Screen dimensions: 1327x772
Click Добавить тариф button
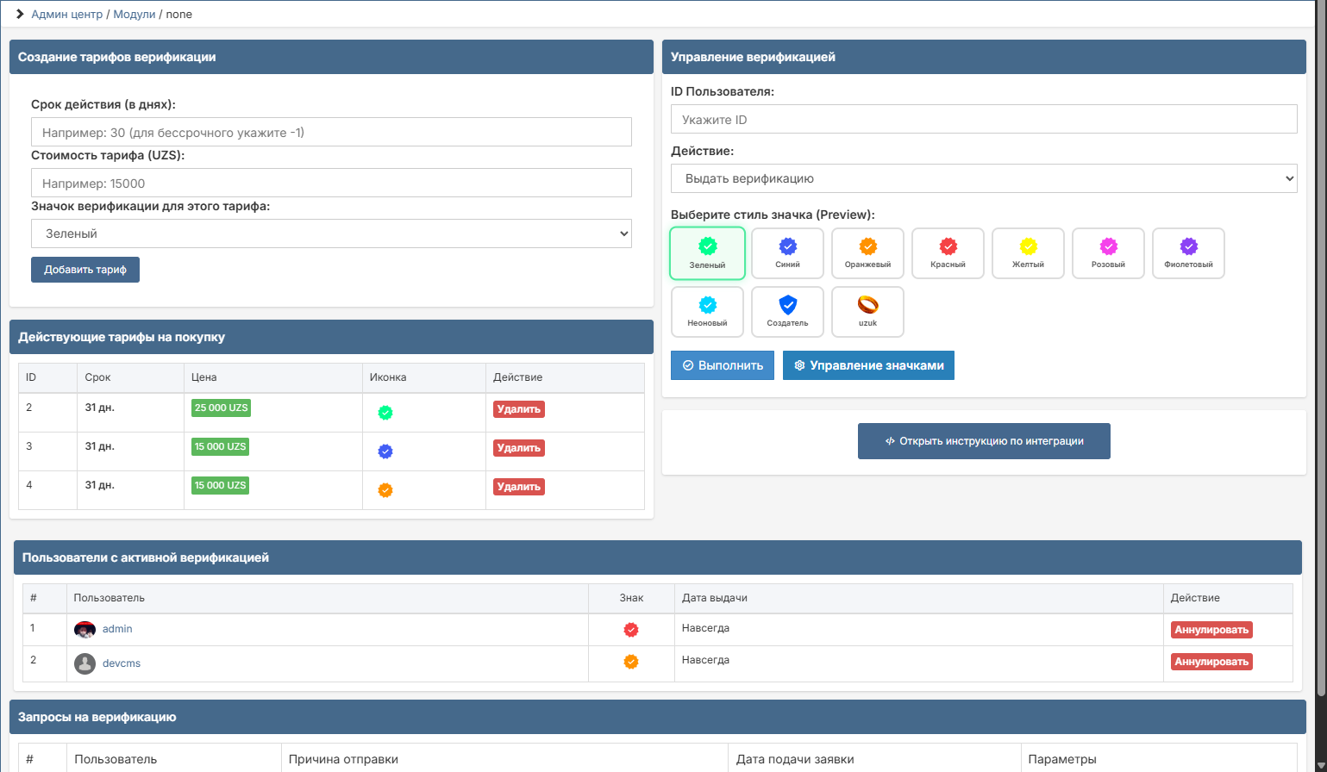click(x=85, y=270)
